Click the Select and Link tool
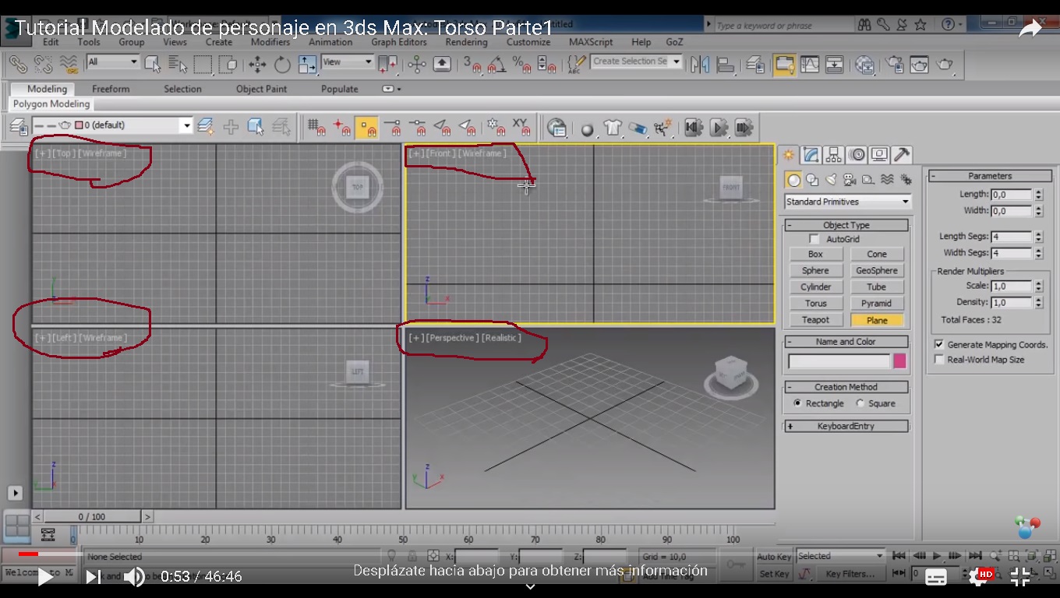1060x598 pixels. click(18, 63)
